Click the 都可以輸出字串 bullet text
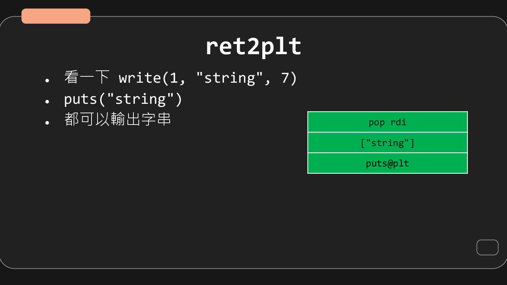 [118, 119]
